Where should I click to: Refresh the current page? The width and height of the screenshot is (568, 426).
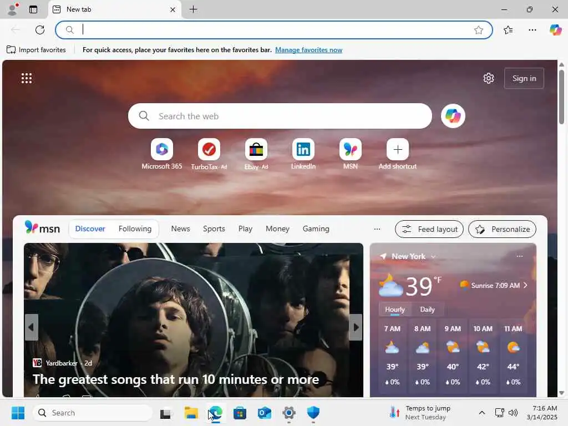pos(40,30)
